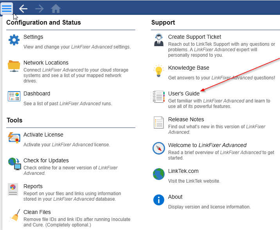Click the User's Guide notebook icon
280x230 pixels.
click(159, 97)
